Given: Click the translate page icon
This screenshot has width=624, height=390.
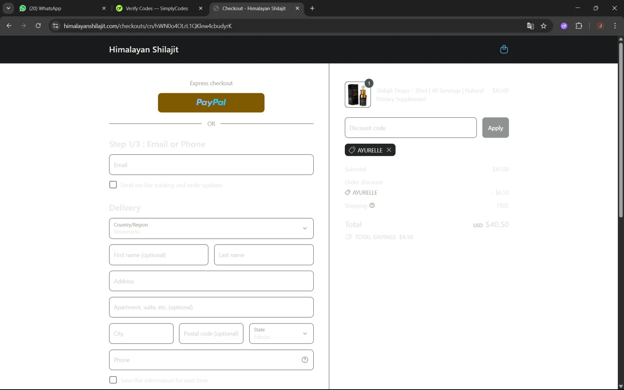Looking at the screenshot, I should pos(530,26).
